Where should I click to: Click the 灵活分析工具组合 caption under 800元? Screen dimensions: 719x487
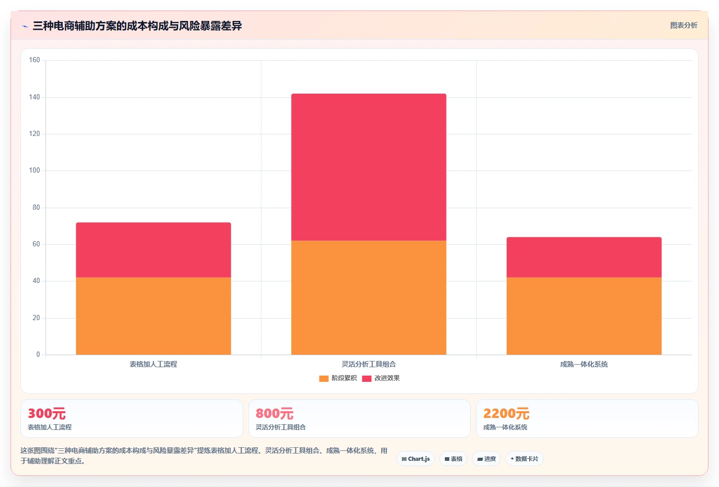(x=281, y=427)
